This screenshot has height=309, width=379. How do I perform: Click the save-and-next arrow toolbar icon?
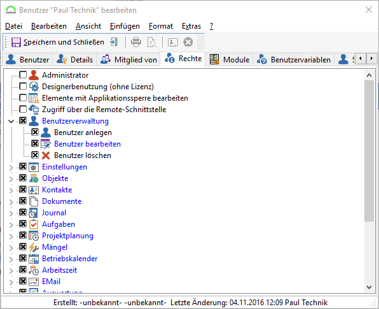(x=114, y=42)
